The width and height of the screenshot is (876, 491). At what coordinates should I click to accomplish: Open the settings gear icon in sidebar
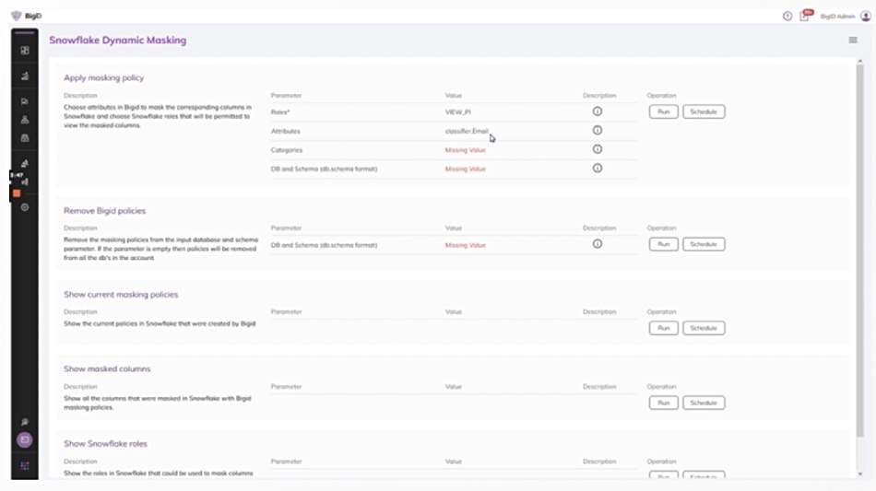[x=25, y=207]
